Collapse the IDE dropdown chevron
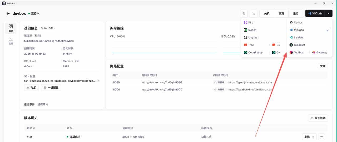This screenshot has height=142, width=337. tap(328, 13)
